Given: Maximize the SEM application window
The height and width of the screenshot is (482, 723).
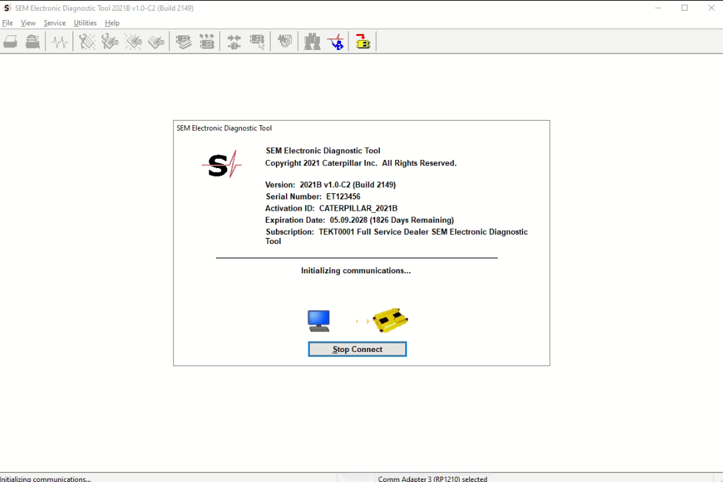Looking at the screenshot, I should (x=685, y=8).
